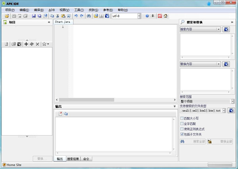238x169 pixels.
Task: Click the up triangle splitter in project panel
Action: pos(27,40)
